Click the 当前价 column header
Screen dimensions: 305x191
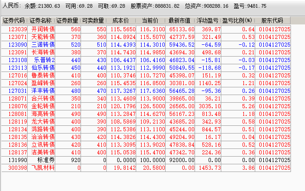pyautogui.click(x=150, y=21)
